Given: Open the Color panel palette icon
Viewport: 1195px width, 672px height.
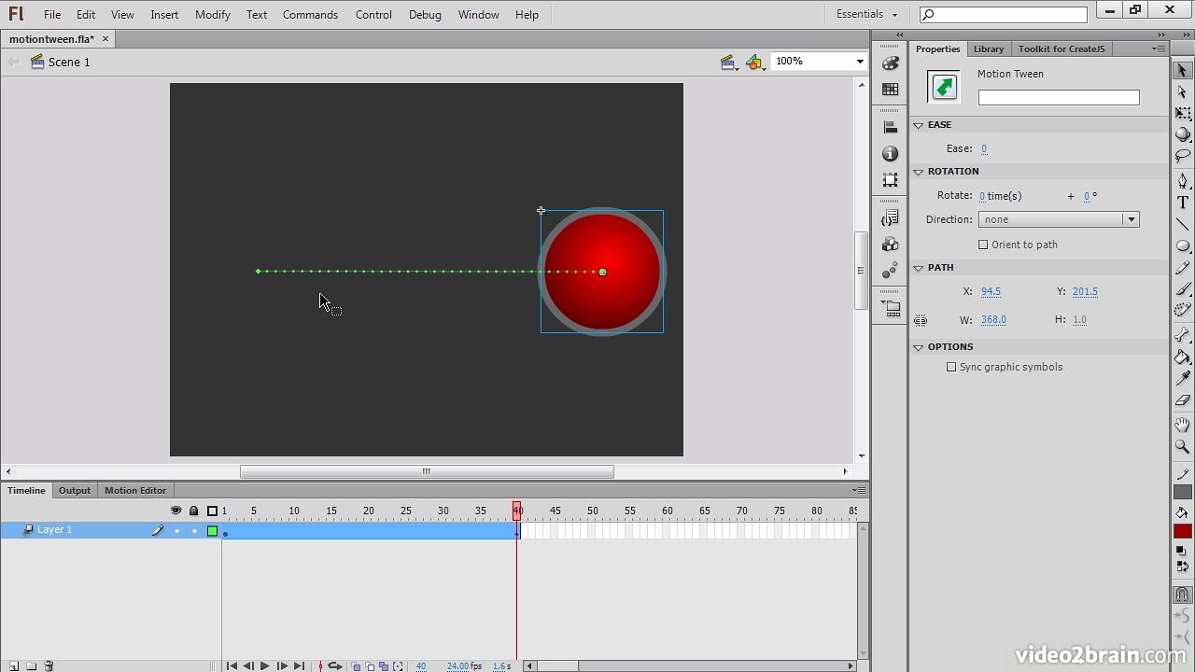Looking at the screenshot, I should (x=891, y=63).
